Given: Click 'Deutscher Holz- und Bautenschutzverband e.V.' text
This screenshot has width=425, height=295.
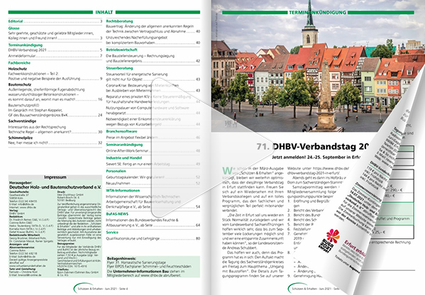Looking at the screenshot, I should [55, 187].
